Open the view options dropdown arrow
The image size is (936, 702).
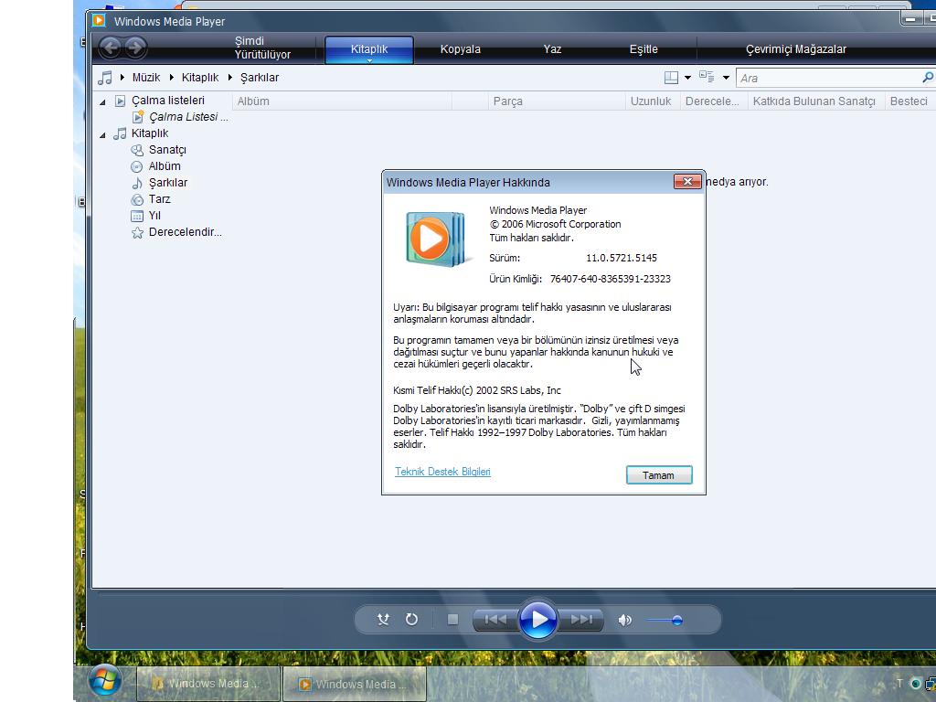coord(726,78)
